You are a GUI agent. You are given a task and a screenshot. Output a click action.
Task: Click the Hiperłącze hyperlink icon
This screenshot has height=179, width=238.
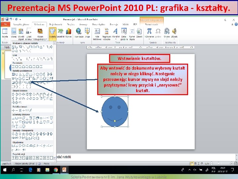click(79, 31)
